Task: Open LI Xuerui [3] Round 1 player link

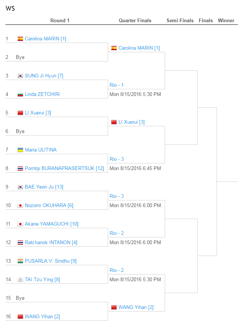Action: (x=38, y=113)
